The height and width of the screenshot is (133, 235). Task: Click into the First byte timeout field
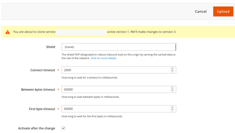pyautogui.click(x=116, y=109)
